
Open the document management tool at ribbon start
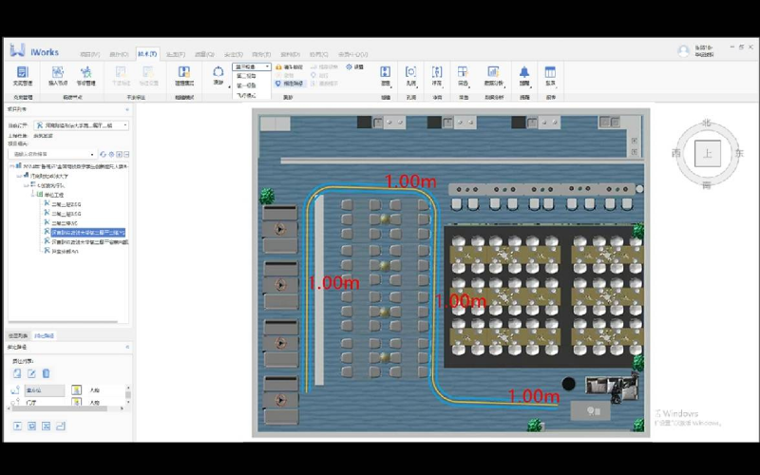tap(22, 76)
